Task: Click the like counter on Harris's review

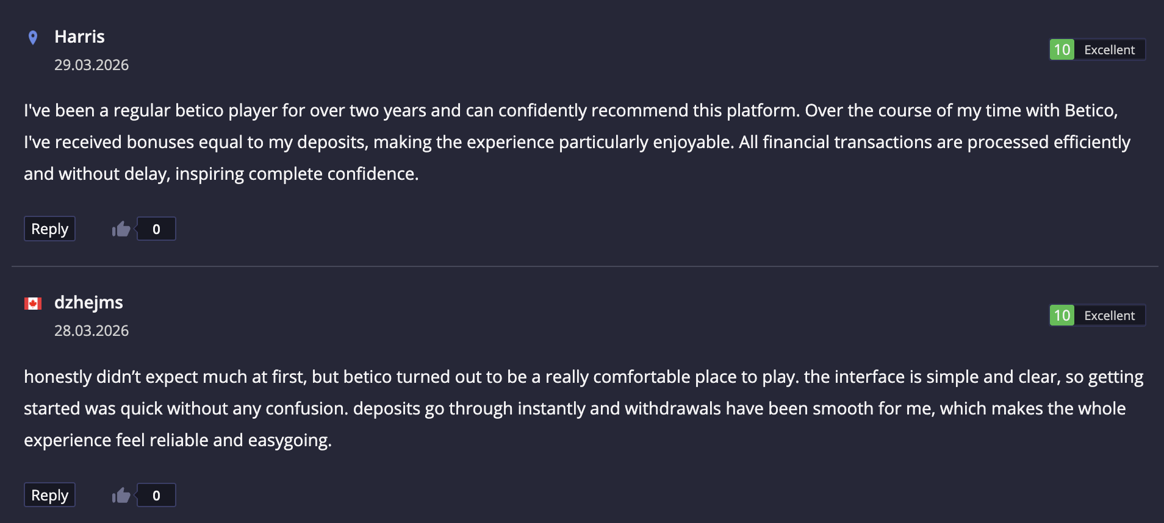Action: (156, 229)
